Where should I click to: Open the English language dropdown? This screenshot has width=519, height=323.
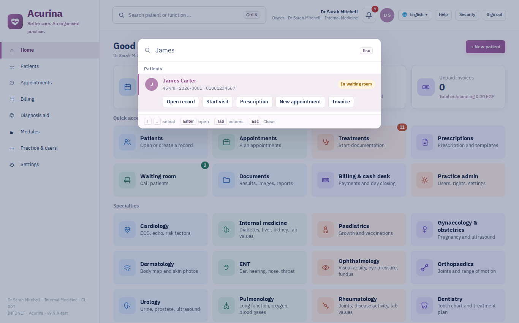coord(415,15)
